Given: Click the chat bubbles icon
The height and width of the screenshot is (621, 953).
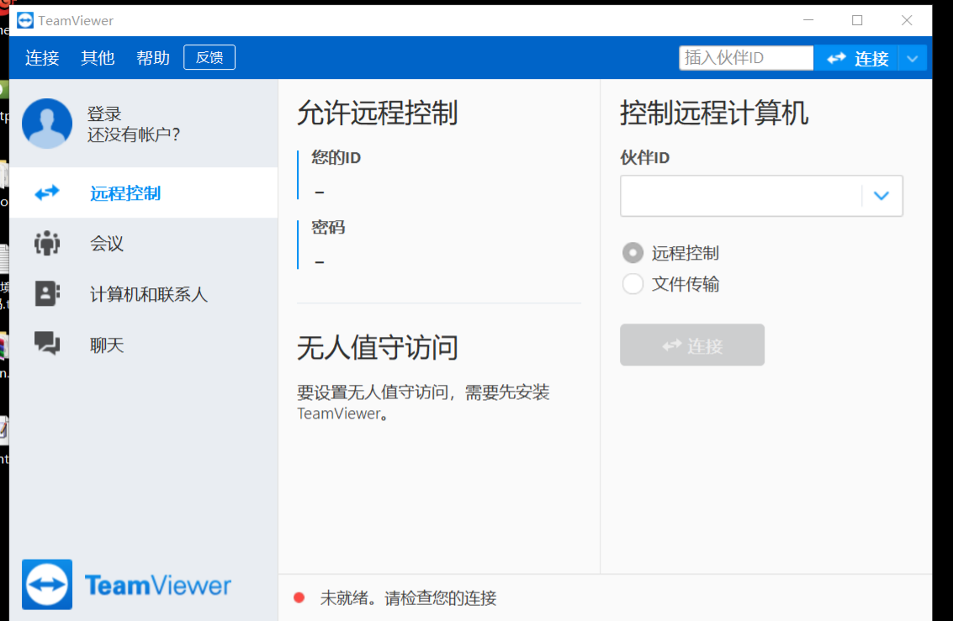Looking at the screenshot, I should (x=47, y=344).
